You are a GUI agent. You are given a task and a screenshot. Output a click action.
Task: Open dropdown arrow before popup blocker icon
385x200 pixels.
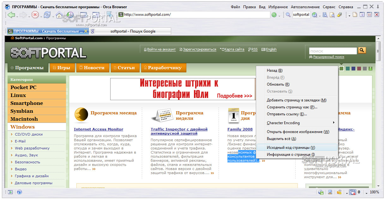click(346, 193)
